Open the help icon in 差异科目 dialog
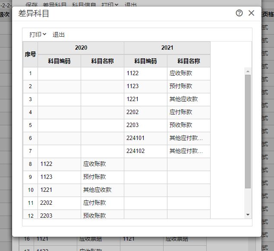 pyautogui.click(x=239, y=13)
